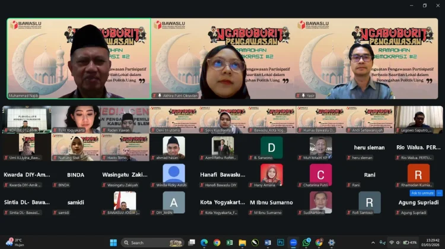Select Muhammad Najib's speaker video

coord(79,59)
